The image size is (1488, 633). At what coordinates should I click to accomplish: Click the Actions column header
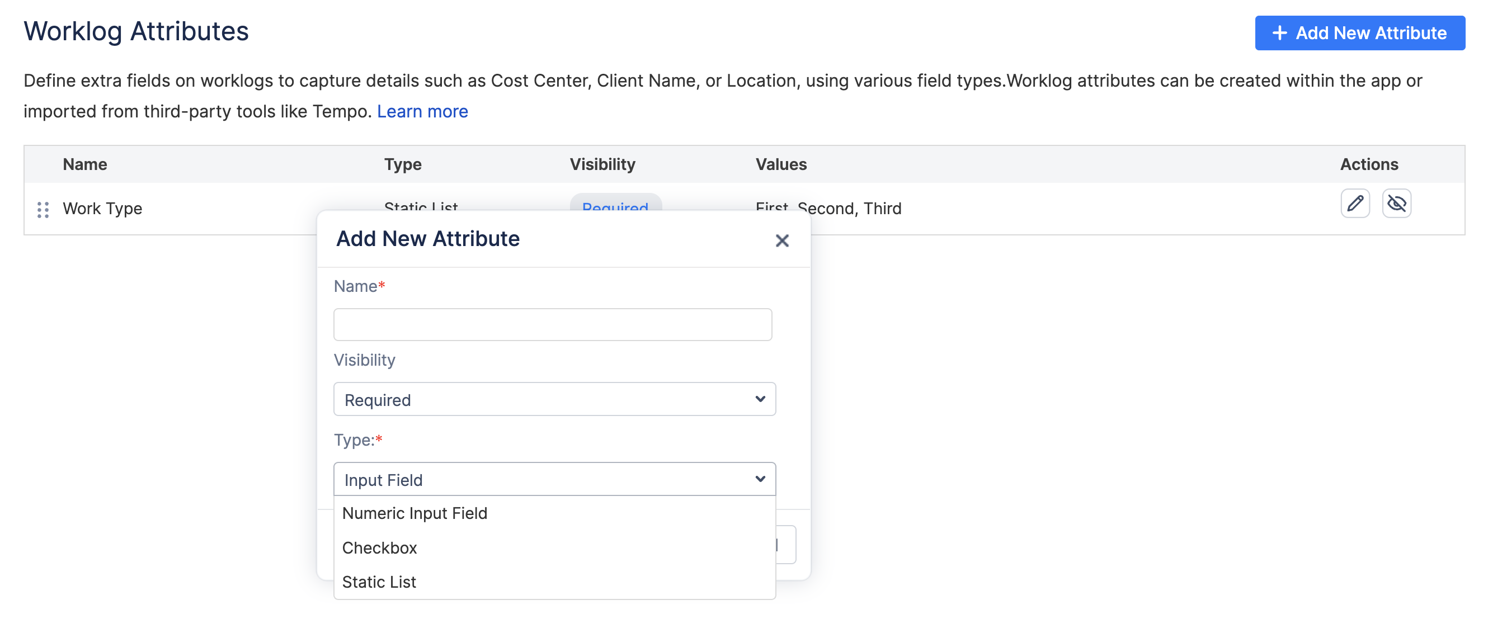click(1368, 164)
